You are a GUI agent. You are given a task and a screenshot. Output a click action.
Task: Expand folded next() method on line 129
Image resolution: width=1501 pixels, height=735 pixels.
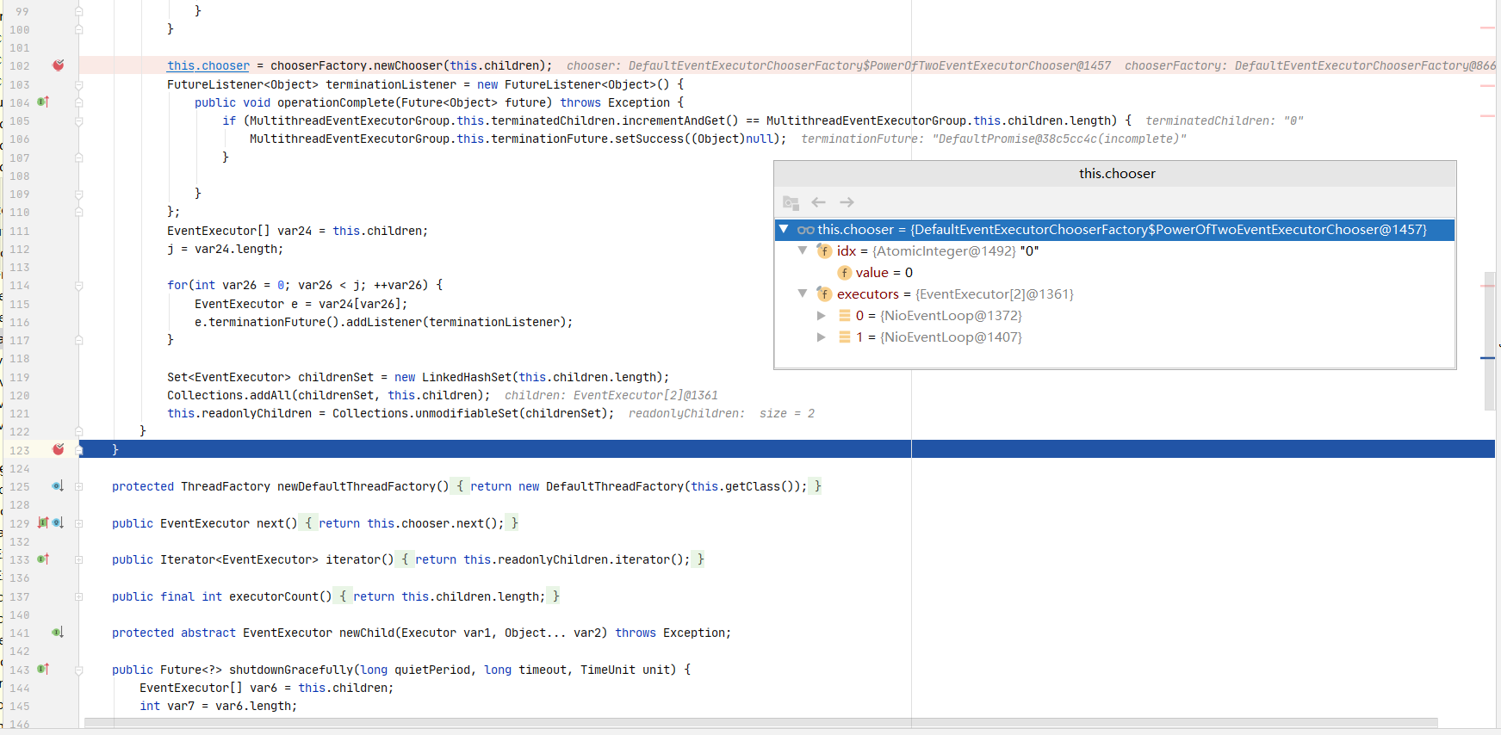pyautogui.click(x=78, y=523)
